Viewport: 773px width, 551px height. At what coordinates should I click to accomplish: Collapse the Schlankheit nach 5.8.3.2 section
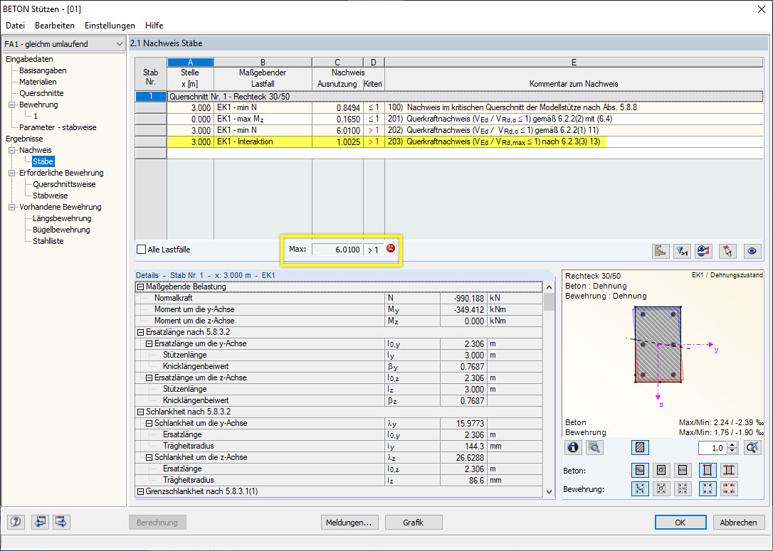coord(142,412)
